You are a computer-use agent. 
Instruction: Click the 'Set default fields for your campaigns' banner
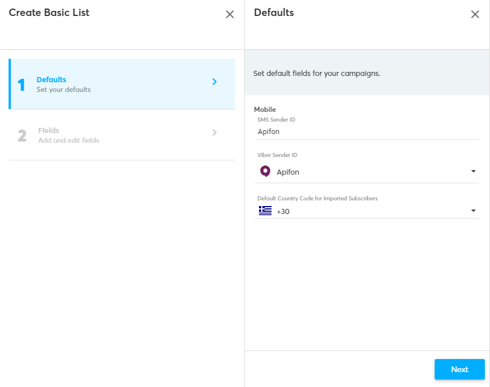click(317, 74)
